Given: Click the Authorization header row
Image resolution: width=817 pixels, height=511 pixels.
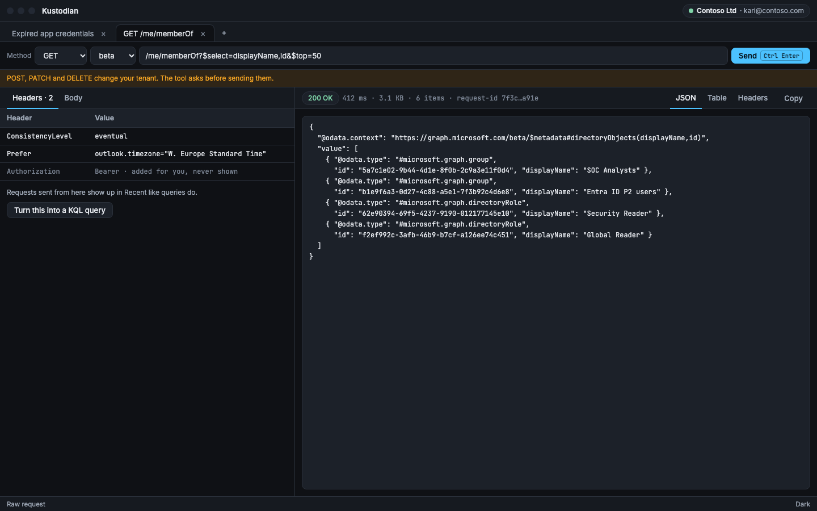Looking at the screenshot, I should (147, 171).
